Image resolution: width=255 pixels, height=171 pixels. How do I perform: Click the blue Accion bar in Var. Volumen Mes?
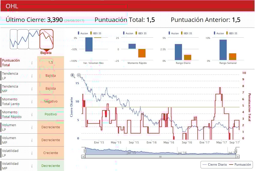89,45
